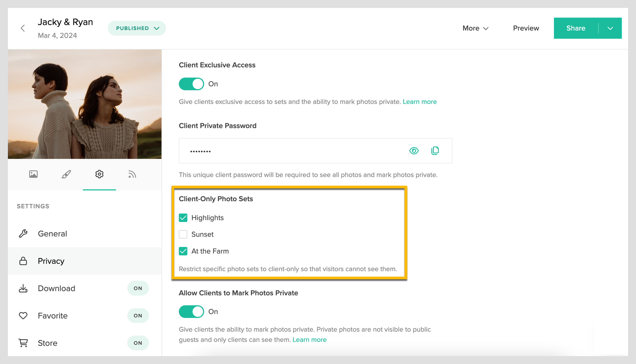Screen dimensions: 636x364
Task: Select the Design brush icon tab
Action: point(66,175)
